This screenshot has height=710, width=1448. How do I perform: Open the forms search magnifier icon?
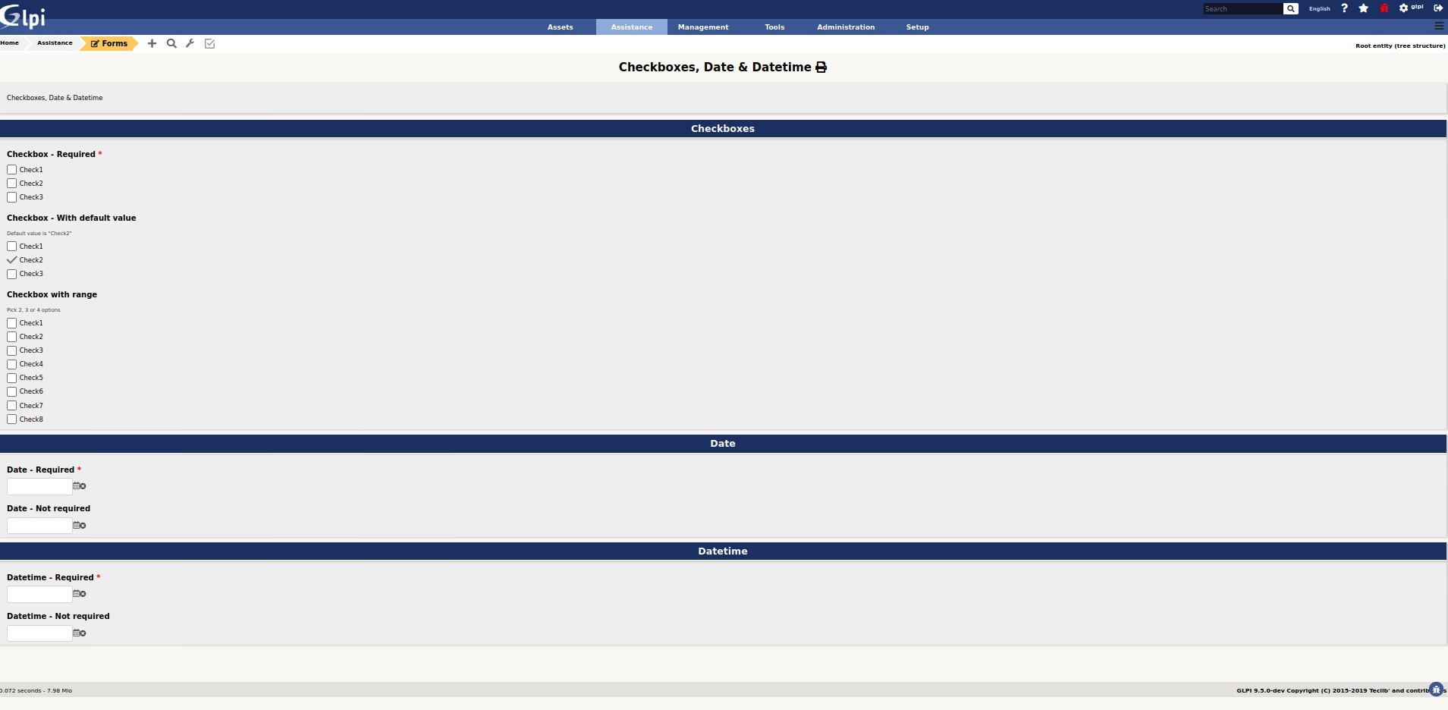171,43
